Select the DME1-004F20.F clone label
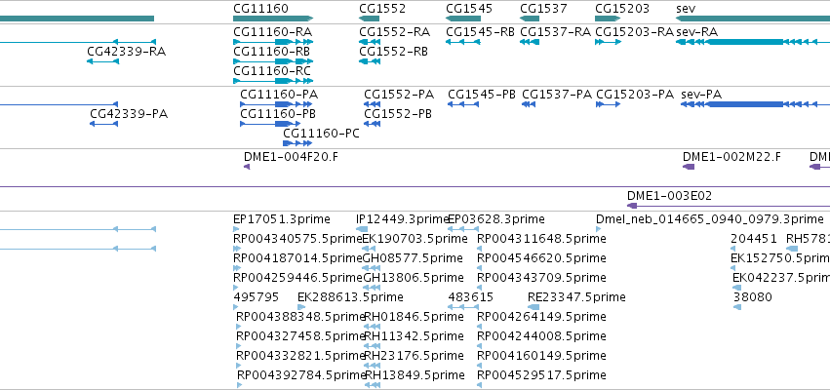830x390 pixels. (x=290, y=157)
